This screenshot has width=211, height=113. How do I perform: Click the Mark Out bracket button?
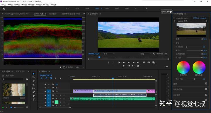point(113,62)
